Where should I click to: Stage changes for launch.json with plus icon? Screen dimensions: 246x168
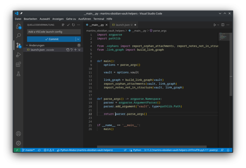(75, 50)
